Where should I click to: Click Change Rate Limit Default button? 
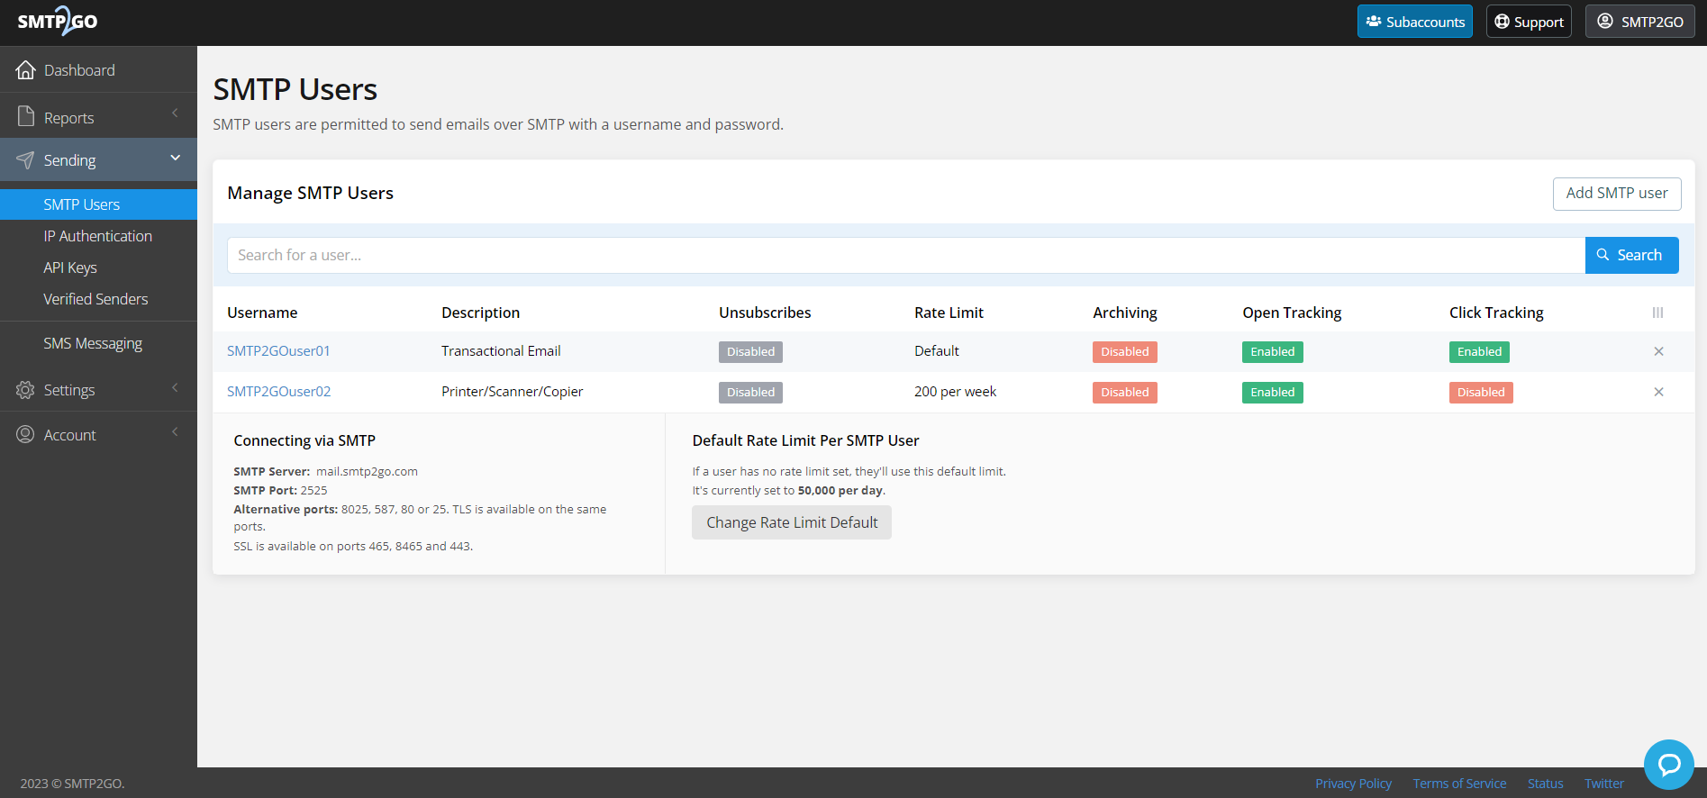(x=792, y=522)
